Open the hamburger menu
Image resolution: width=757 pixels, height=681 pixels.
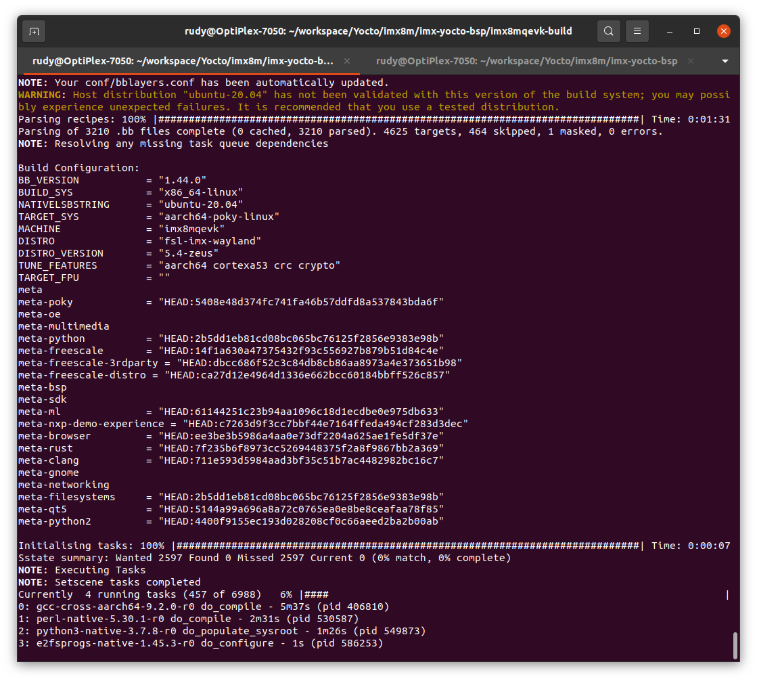click(637, 31)
